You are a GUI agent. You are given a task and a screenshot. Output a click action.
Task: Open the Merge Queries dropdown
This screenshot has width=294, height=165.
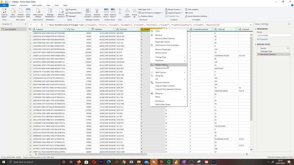173,9
